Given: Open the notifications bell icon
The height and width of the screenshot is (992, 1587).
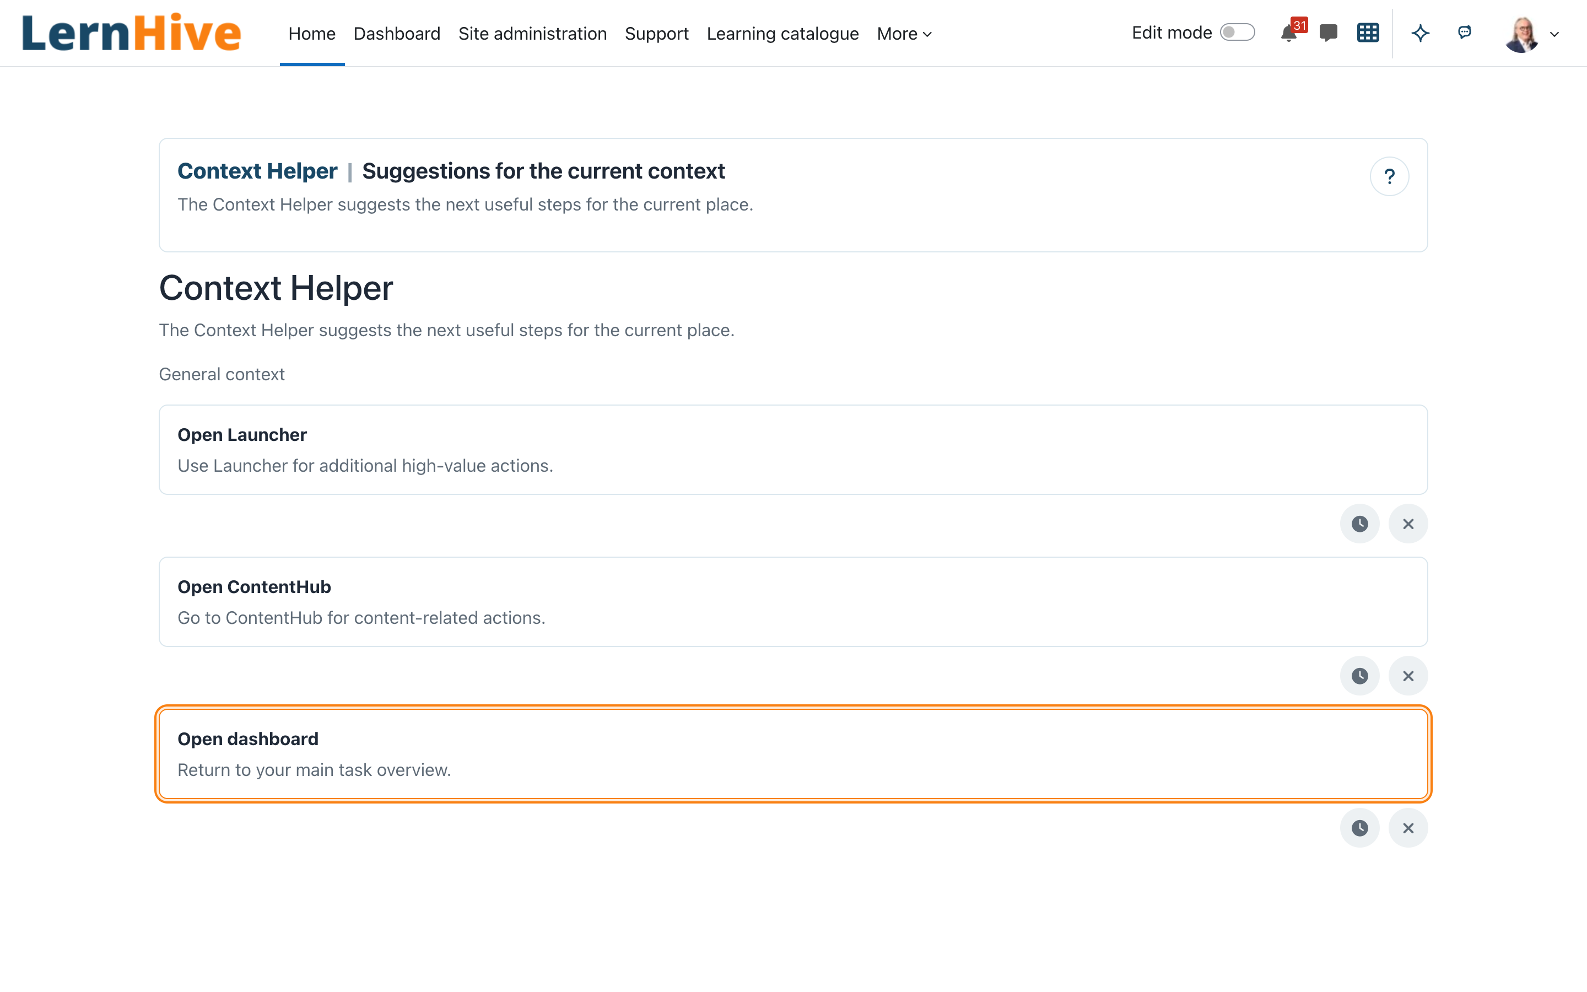Looking at the screenshot, I should tap(1289, 34).
